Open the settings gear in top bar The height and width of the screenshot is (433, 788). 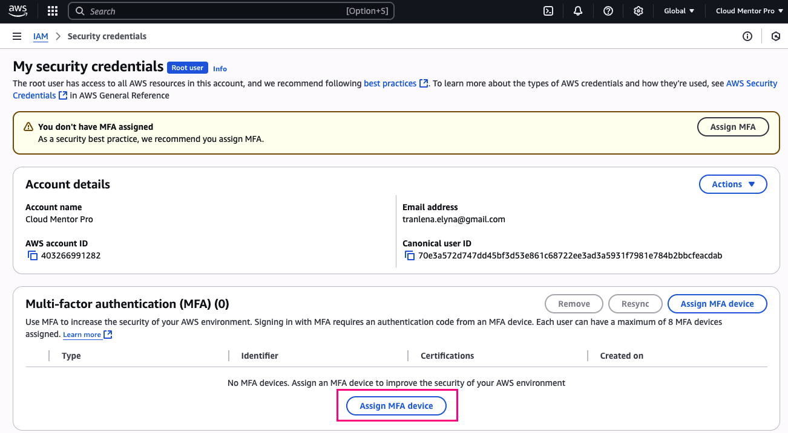click(x=638, y=11)
